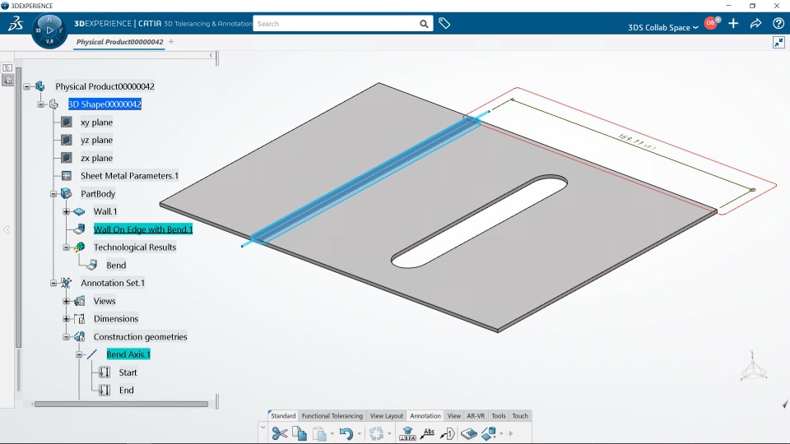The height and width of the screenshot is (444, 790).
Task: Switch to the View Layout tab
Action: tap(387, 416)
